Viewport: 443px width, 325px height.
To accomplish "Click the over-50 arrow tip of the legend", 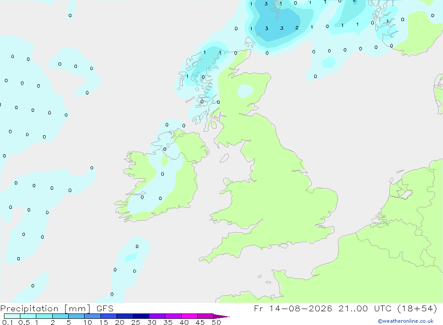I will pyautogui.click(x=221, y=317).
